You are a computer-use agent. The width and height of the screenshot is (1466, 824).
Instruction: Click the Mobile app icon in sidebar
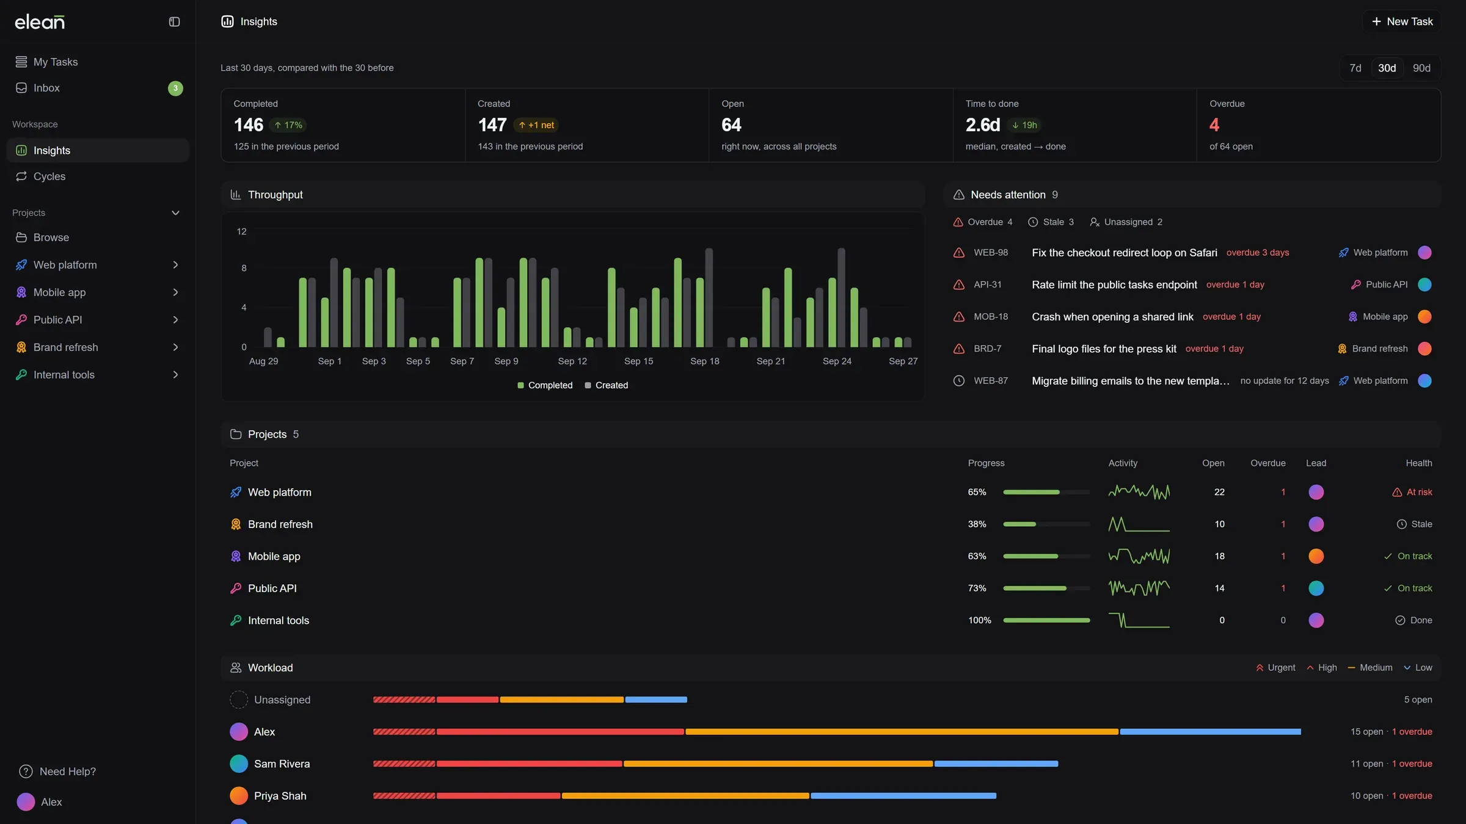click(21, 292)
